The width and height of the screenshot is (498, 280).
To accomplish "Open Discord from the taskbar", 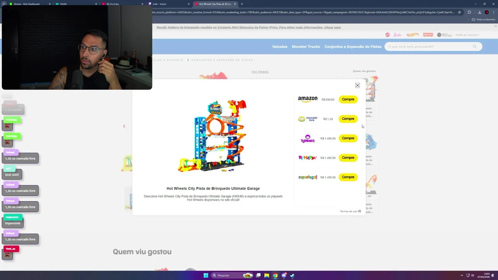I will tap(284, 275).
